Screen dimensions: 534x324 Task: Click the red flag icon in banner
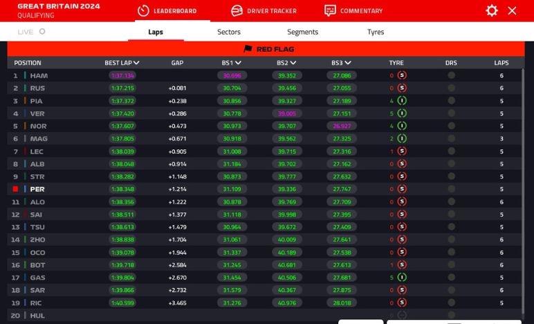pos(248,49)
